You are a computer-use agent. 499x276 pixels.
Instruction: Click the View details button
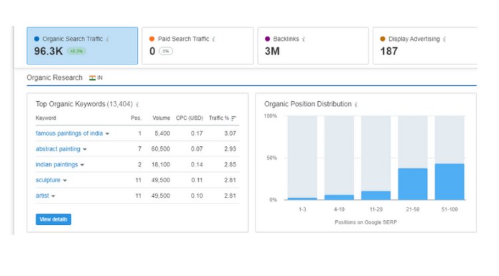(53, 219)
